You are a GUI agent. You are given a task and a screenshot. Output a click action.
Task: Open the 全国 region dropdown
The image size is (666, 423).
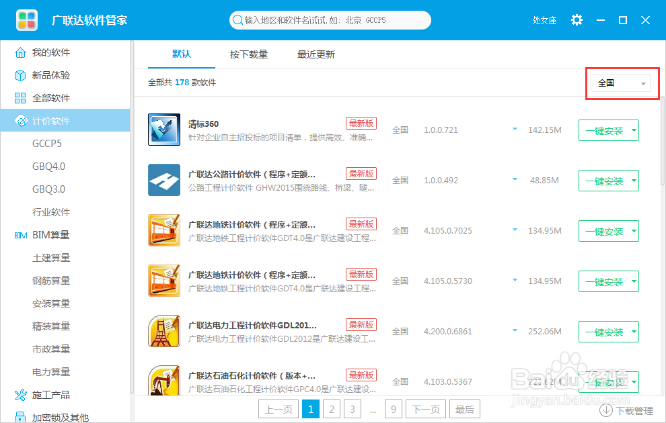pyautogui.click(x=620, y=83)
